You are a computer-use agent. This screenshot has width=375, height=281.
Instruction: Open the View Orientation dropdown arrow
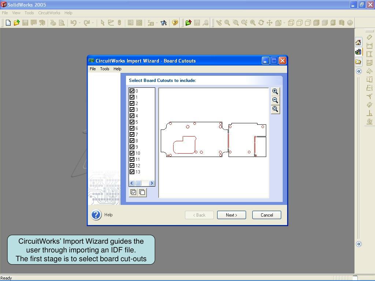pyautogui.click(x=284, y=23)
